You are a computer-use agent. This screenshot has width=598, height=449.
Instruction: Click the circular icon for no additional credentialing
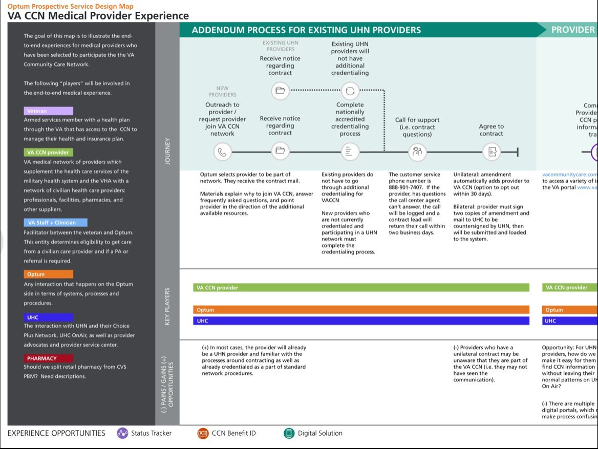[x=349, y=91]
